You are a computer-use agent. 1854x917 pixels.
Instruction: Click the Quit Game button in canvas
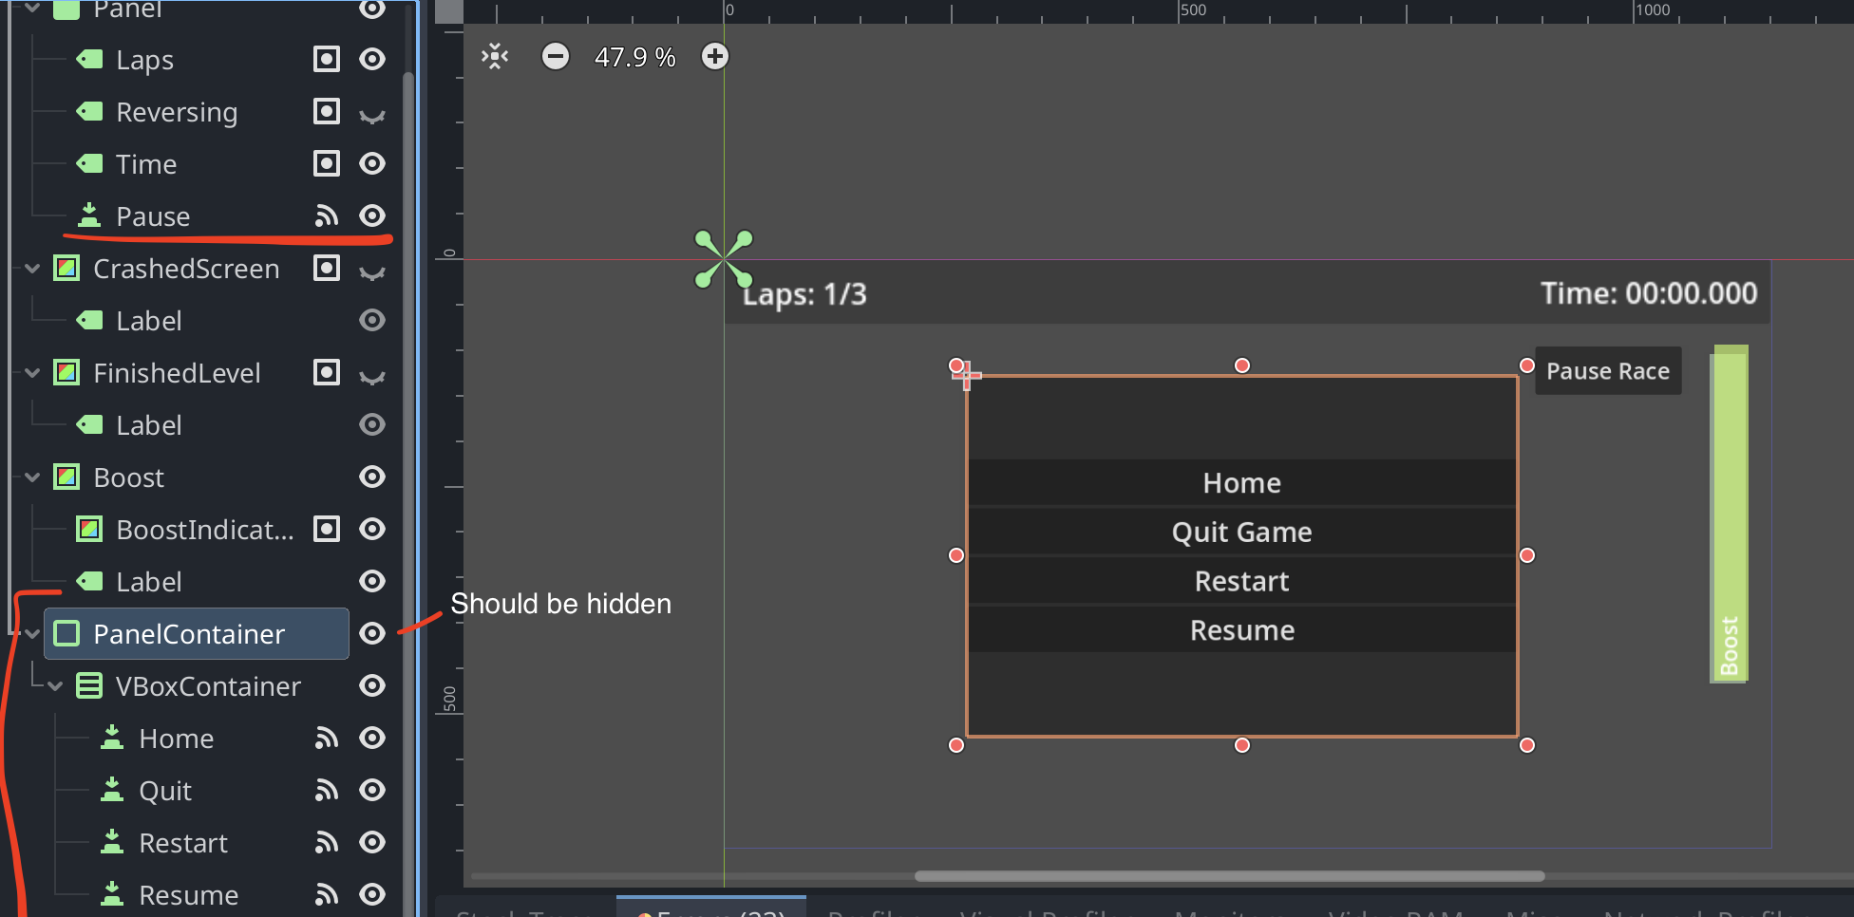(x=1241, y=533)
